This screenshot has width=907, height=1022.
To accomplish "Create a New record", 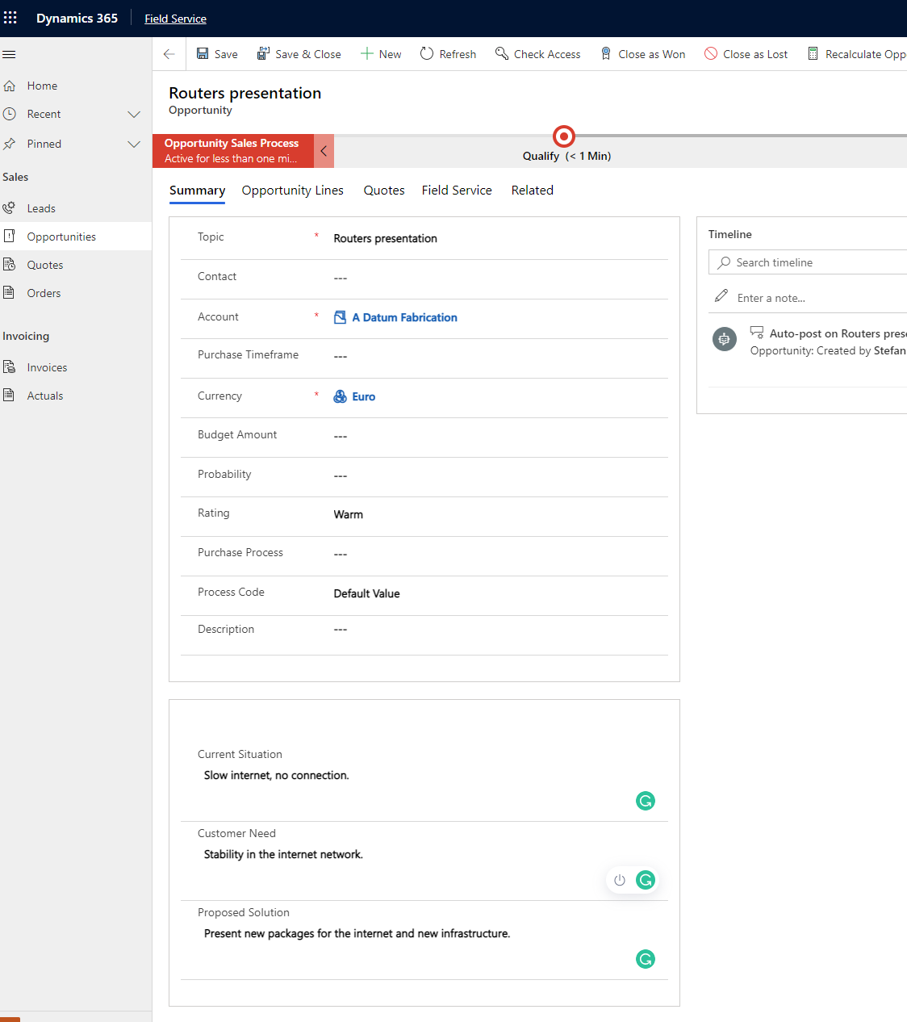I will tap(380, 54).
